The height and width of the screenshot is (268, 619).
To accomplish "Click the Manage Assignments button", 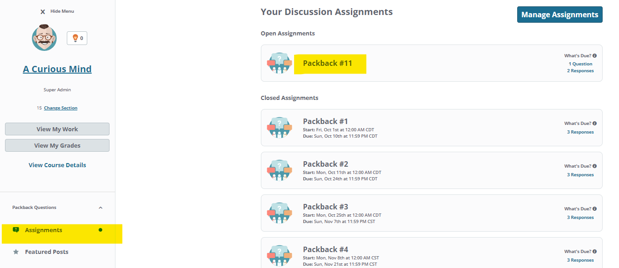I will click(559, 14).
